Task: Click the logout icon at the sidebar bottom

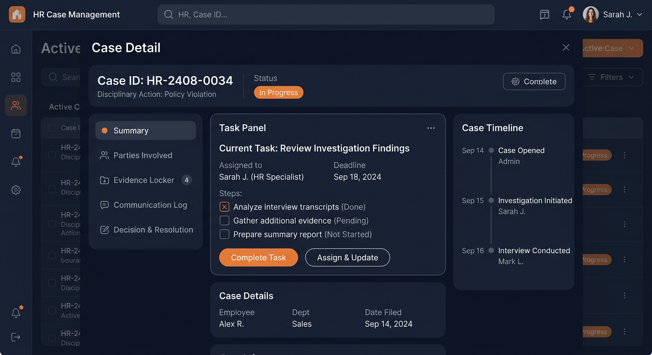Action: coord(16,337)
